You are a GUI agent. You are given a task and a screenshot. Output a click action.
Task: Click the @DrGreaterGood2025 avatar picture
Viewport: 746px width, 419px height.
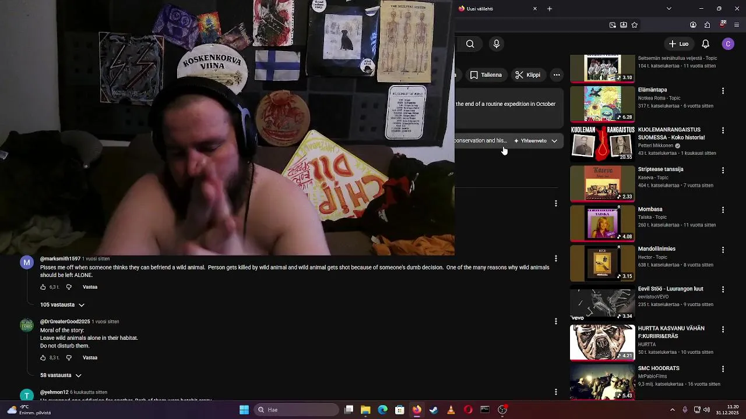(x=27, y=325)
